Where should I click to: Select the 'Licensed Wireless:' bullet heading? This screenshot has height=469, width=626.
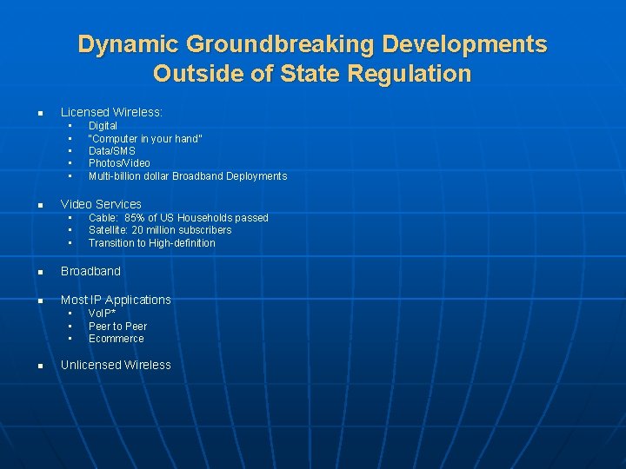click(x=111, y=112)
